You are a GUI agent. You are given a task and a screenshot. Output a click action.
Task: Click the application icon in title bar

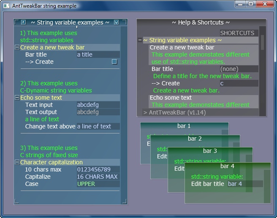(x=6, y=6)
